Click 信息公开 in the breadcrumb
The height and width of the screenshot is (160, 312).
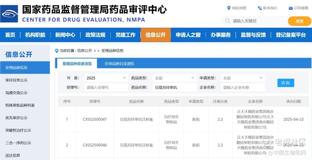(x=85, y=51)
